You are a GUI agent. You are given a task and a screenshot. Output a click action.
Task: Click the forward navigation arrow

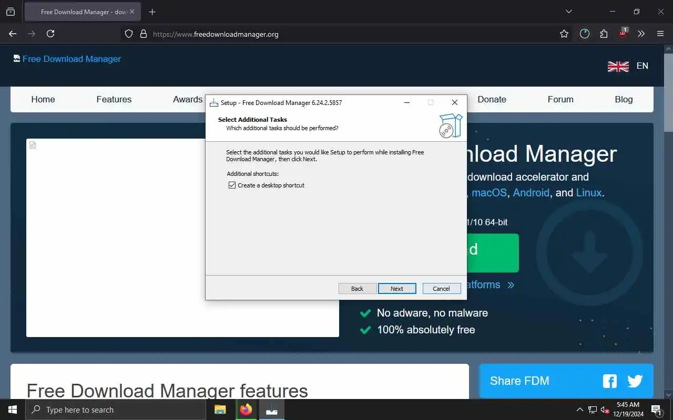32,34
